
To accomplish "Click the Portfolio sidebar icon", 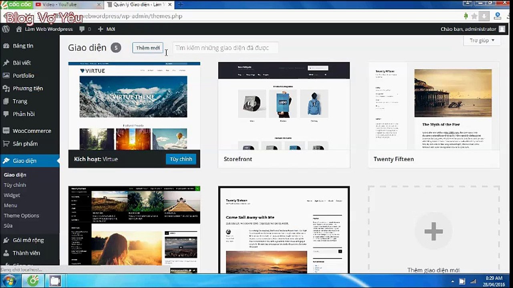I will [6, 76].
